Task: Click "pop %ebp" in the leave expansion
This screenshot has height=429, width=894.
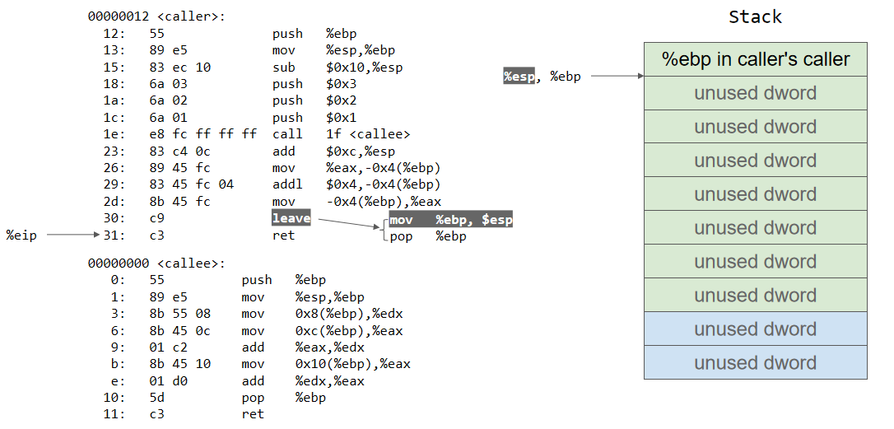Action: pos(428,236)
